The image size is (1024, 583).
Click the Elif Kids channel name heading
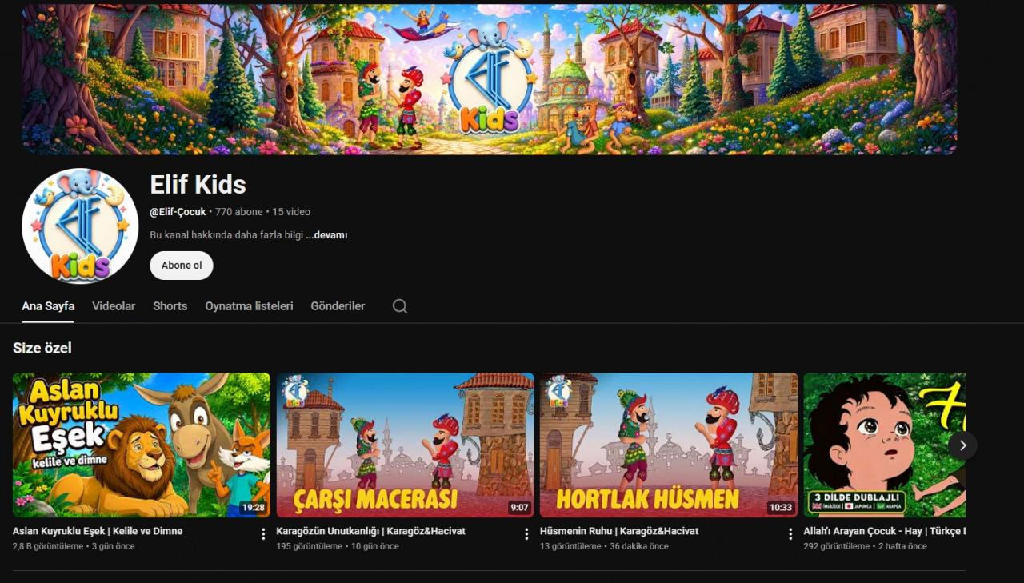[198, 185]
